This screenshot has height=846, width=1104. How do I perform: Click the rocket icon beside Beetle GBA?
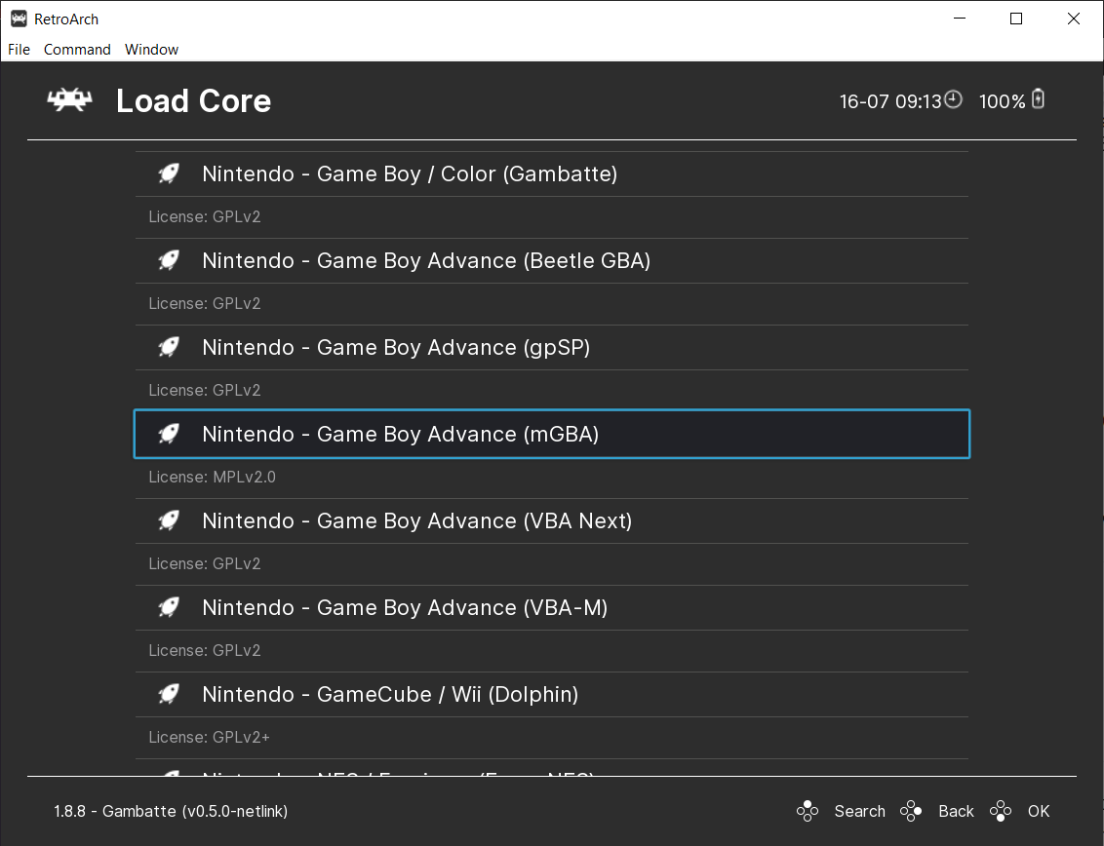pos(169,260)
